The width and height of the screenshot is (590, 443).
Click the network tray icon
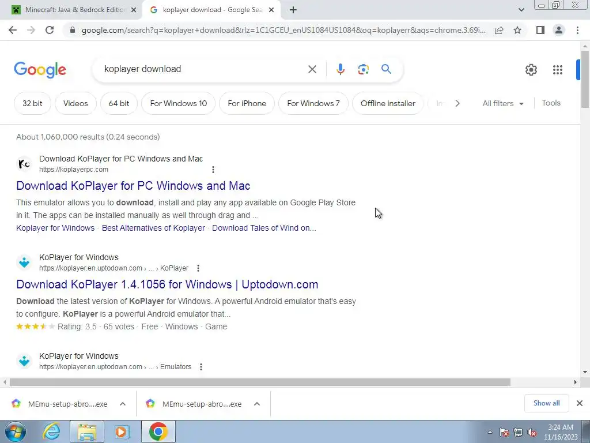518,433
